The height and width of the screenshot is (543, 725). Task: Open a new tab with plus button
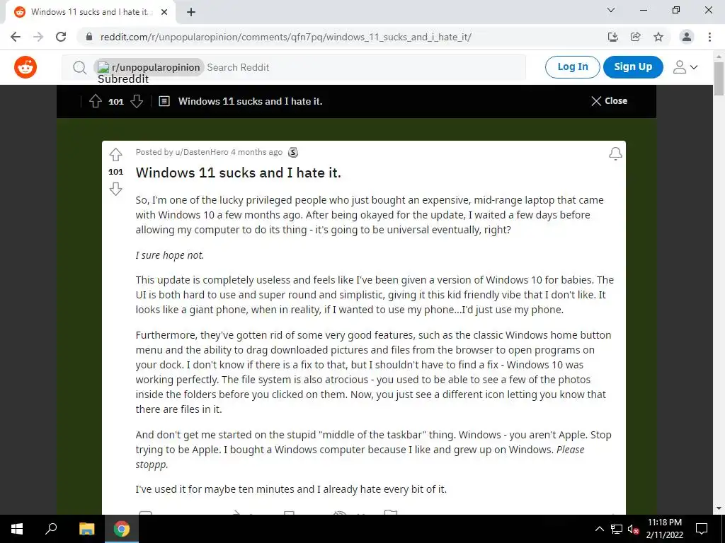[191, 13]
